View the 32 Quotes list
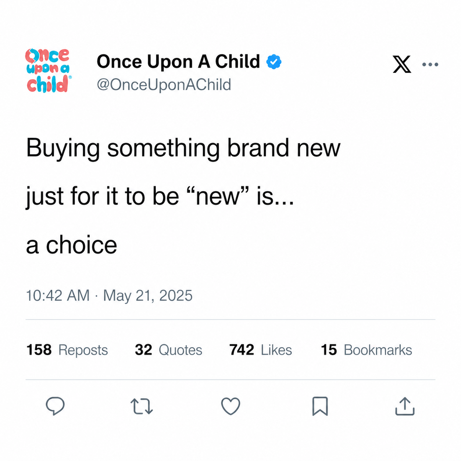Screen dimensions: 461x461 [x=168, y=350]
